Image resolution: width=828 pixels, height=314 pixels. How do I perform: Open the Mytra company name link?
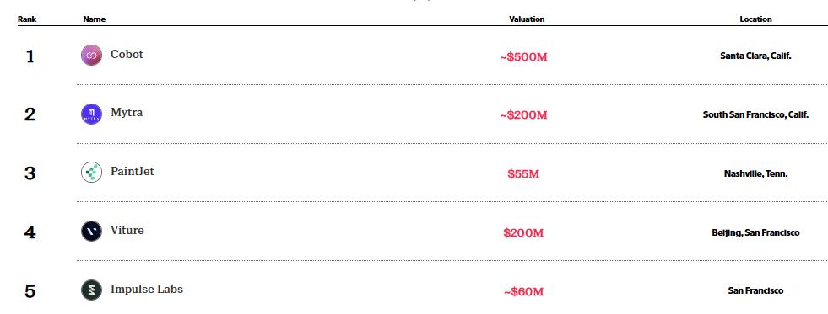(127, 113)
